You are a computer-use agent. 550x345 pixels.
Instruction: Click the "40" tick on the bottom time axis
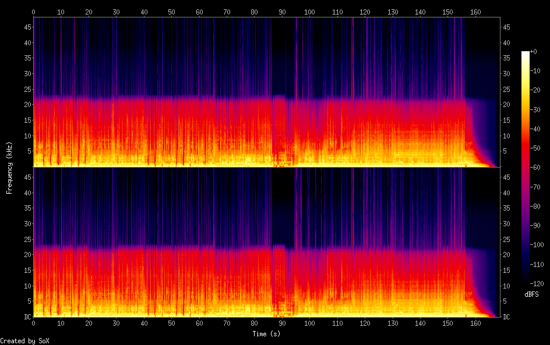[144, 323]
